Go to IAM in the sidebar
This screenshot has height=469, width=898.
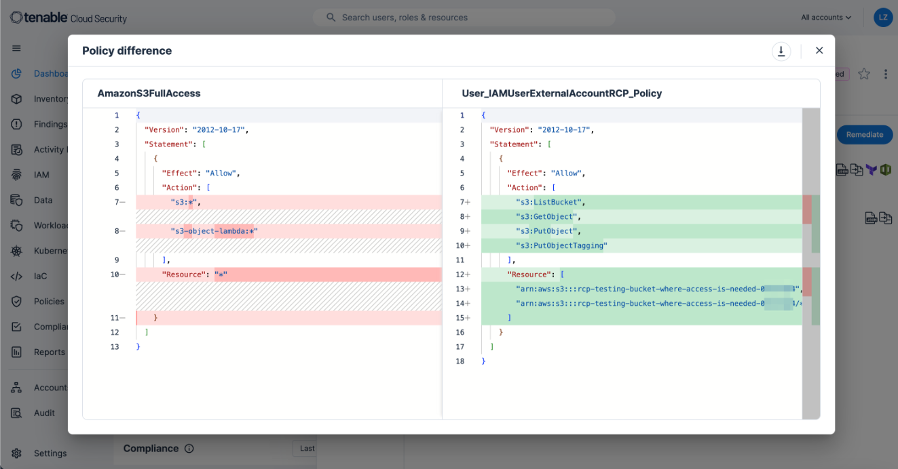pyautogui.click(x=41, y=175)
